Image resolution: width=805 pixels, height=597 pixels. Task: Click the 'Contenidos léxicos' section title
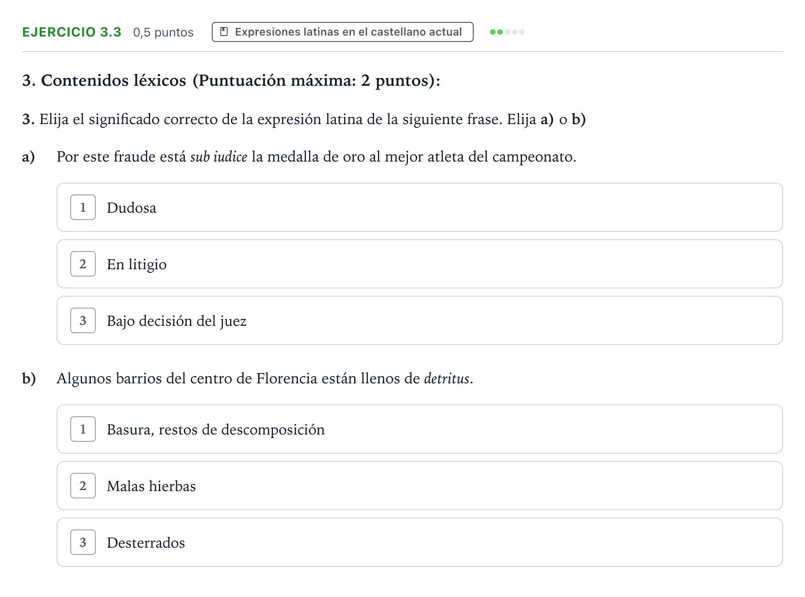coord(231,80)
